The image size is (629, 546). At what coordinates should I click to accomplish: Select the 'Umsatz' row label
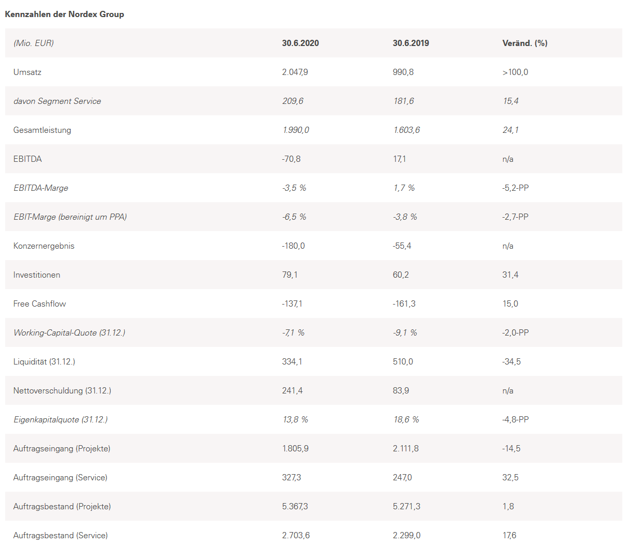click(x=27, y=72)
